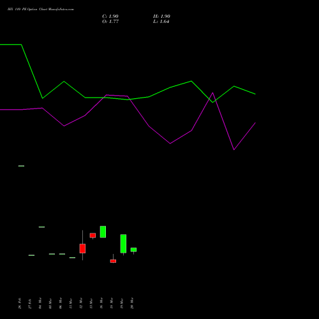Screen dimensions: 319x319
Task: Select the 20 Mar date label
Action: point(132,303)
